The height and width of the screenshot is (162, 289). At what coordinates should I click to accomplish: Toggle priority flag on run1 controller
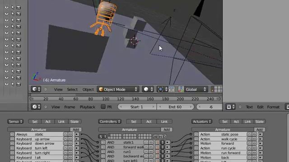[157, 152]
